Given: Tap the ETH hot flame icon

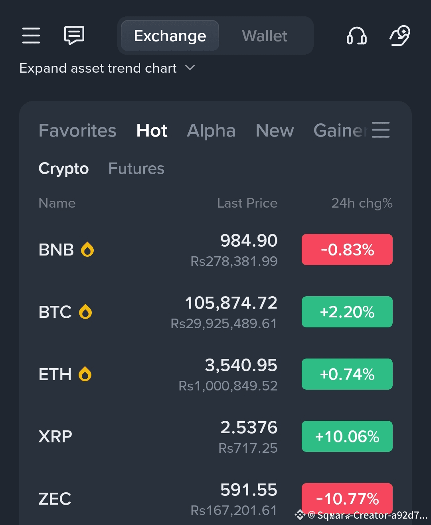Looking at the screenshot, I should coord(85,374).
